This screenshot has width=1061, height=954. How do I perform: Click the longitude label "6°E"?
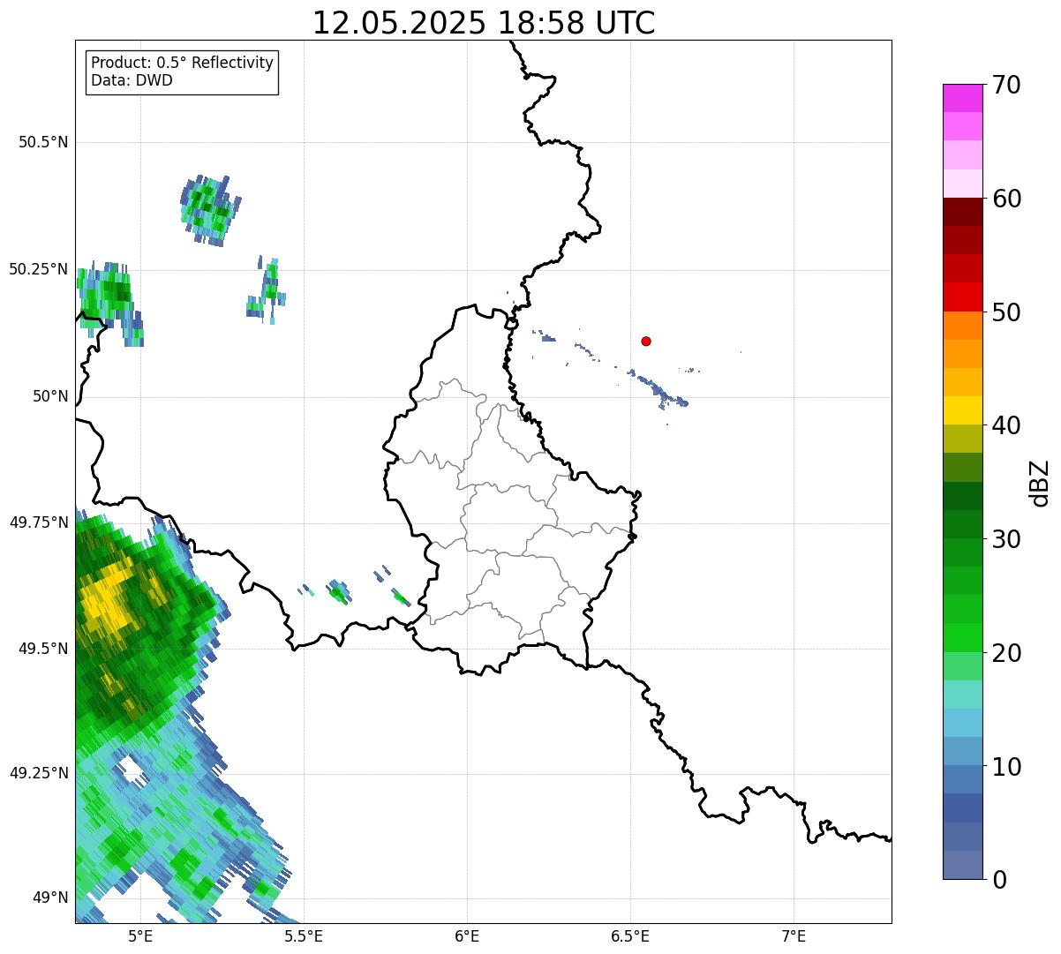point(467,935)
